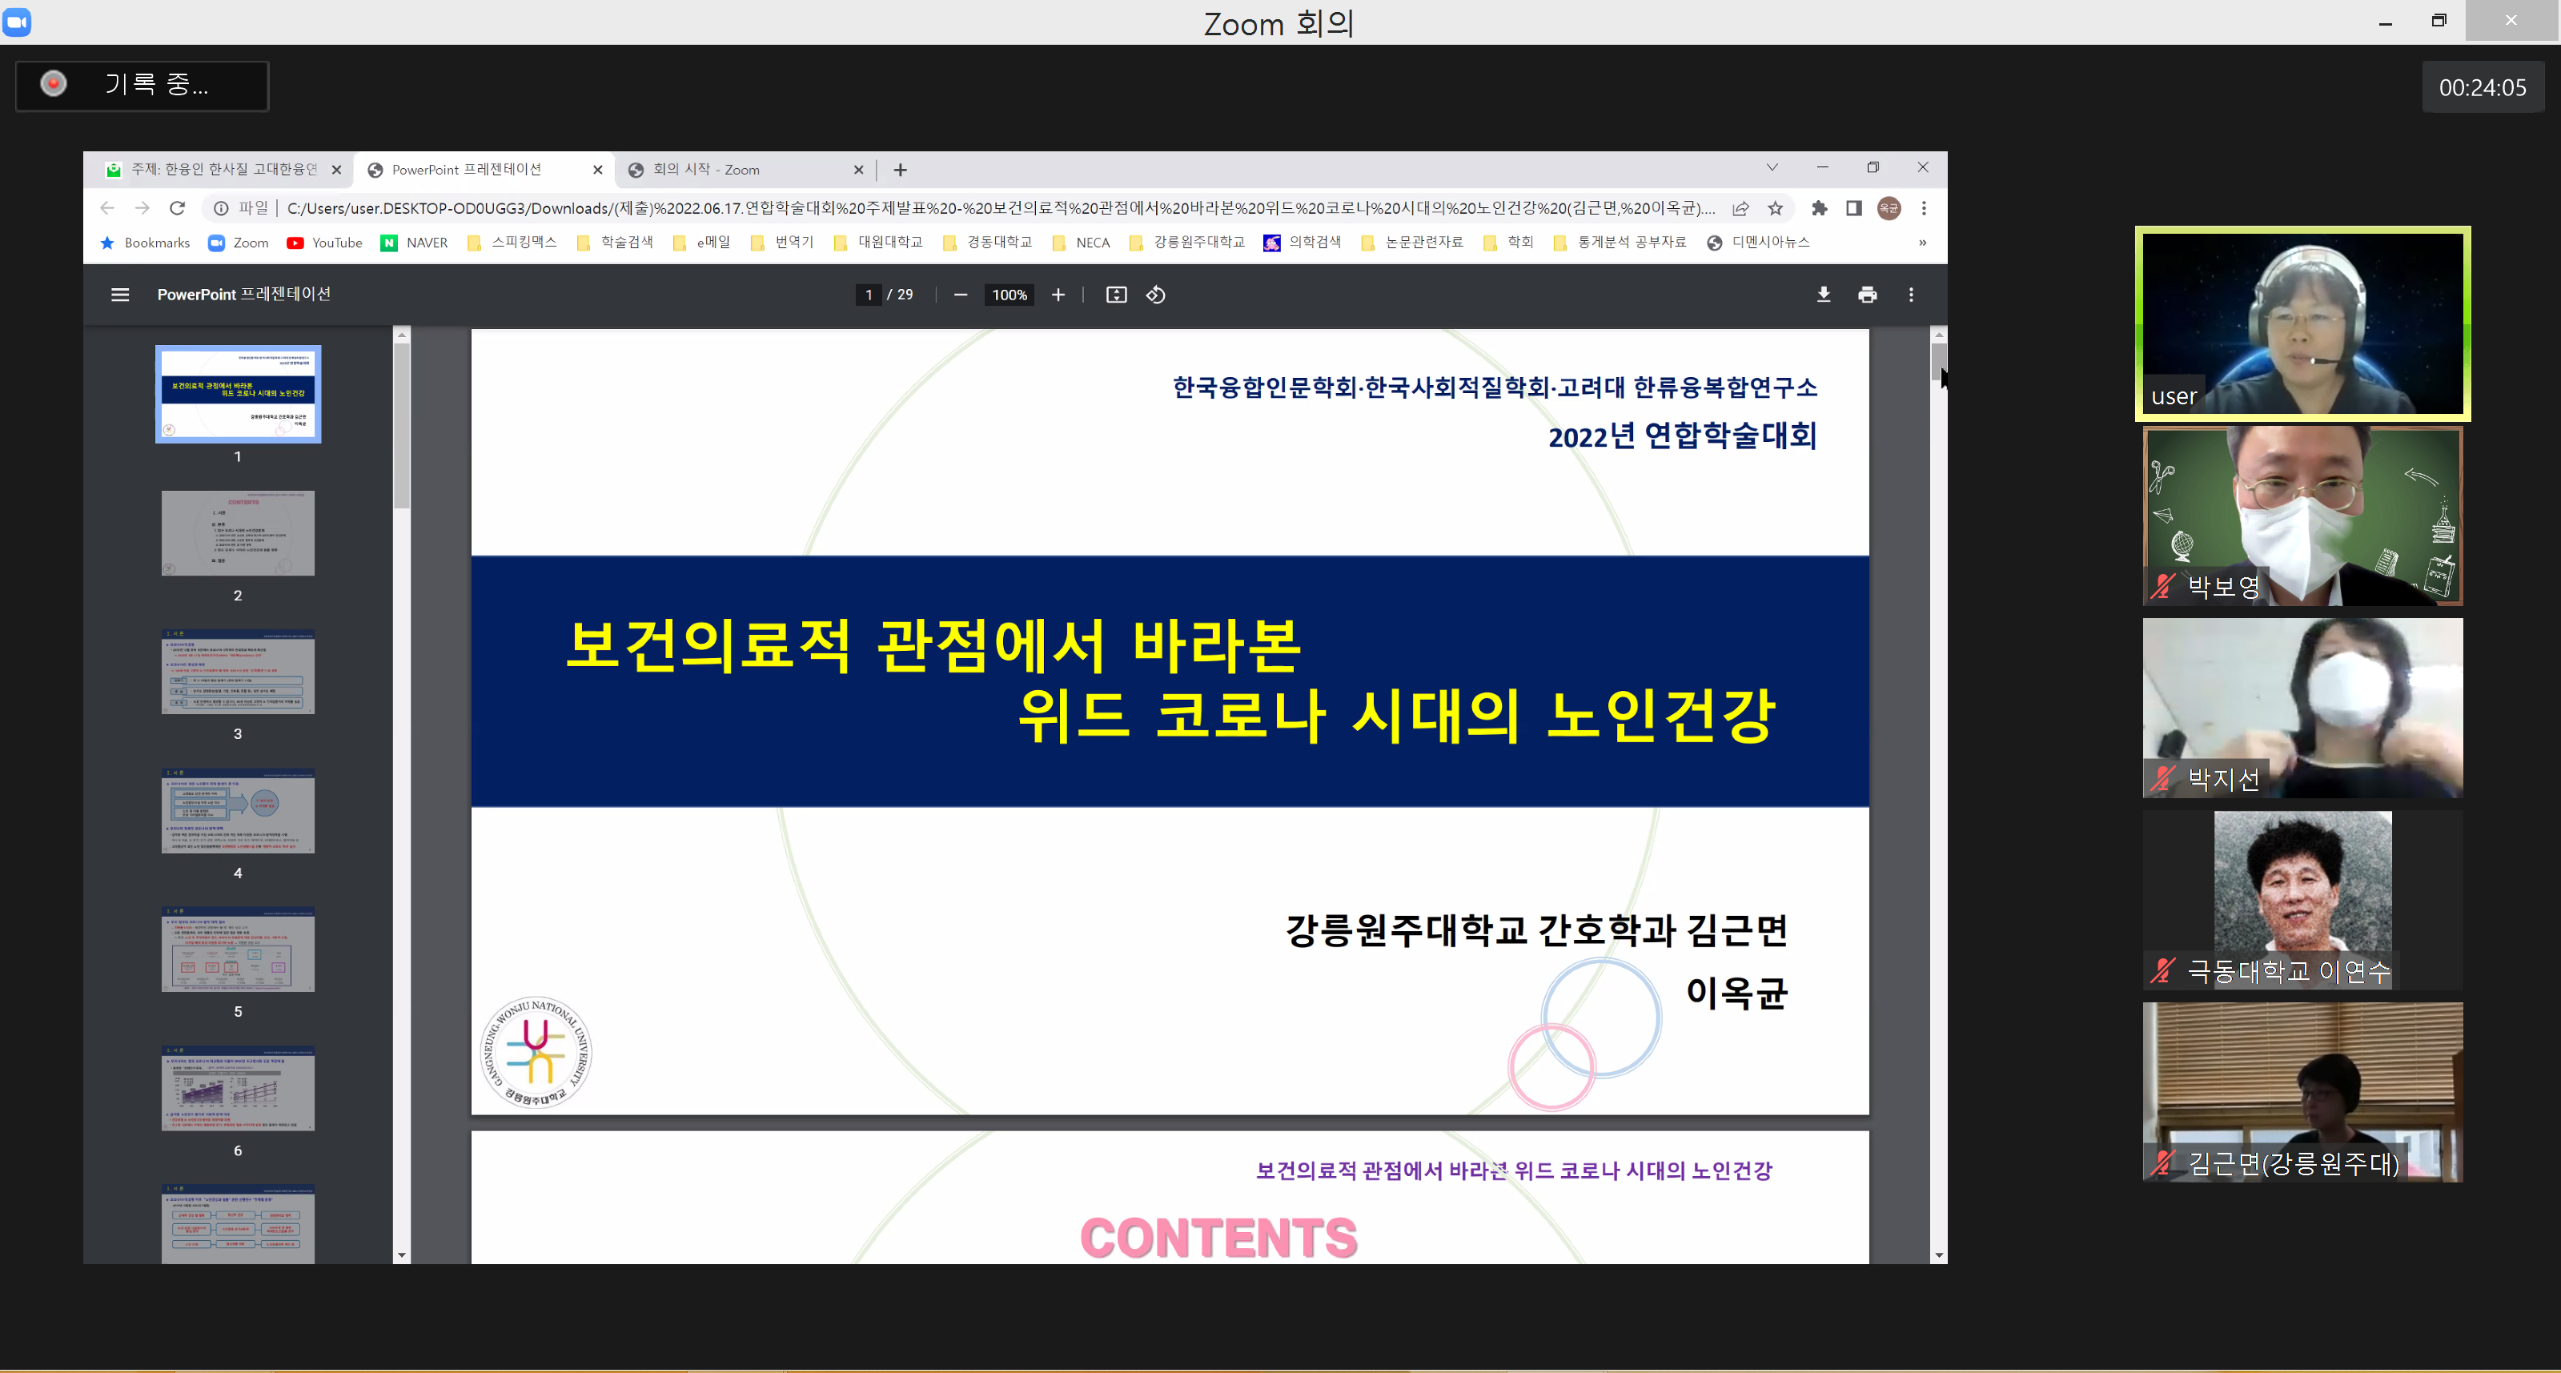This screenshot has height=1373, width=2561.
Task: Open the Bookmarks star shortcut
Action: click(145, 243)
